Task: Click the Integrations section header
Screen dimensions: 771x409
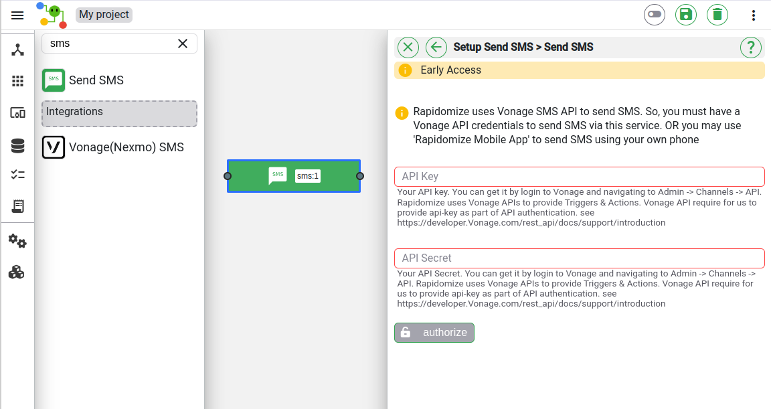Action: [120, 114]
